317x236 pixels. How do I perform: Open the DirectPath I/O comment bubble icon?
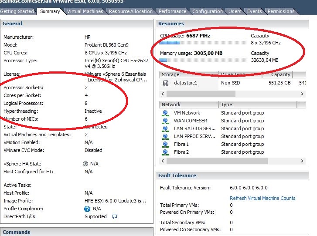(x=115, y=216)
